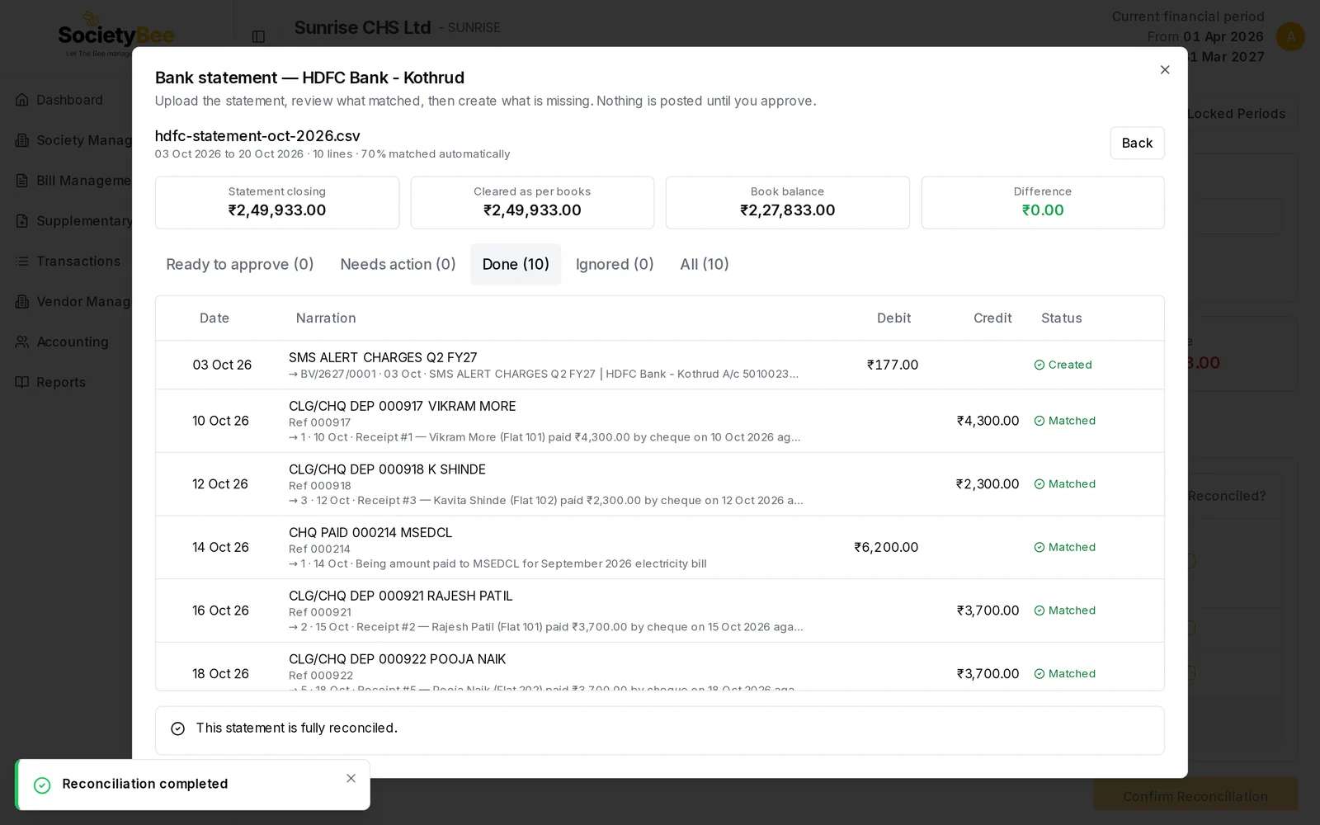Open the Ready to approve tab
Screen dimensions: 1320x825
click(240, 264)
